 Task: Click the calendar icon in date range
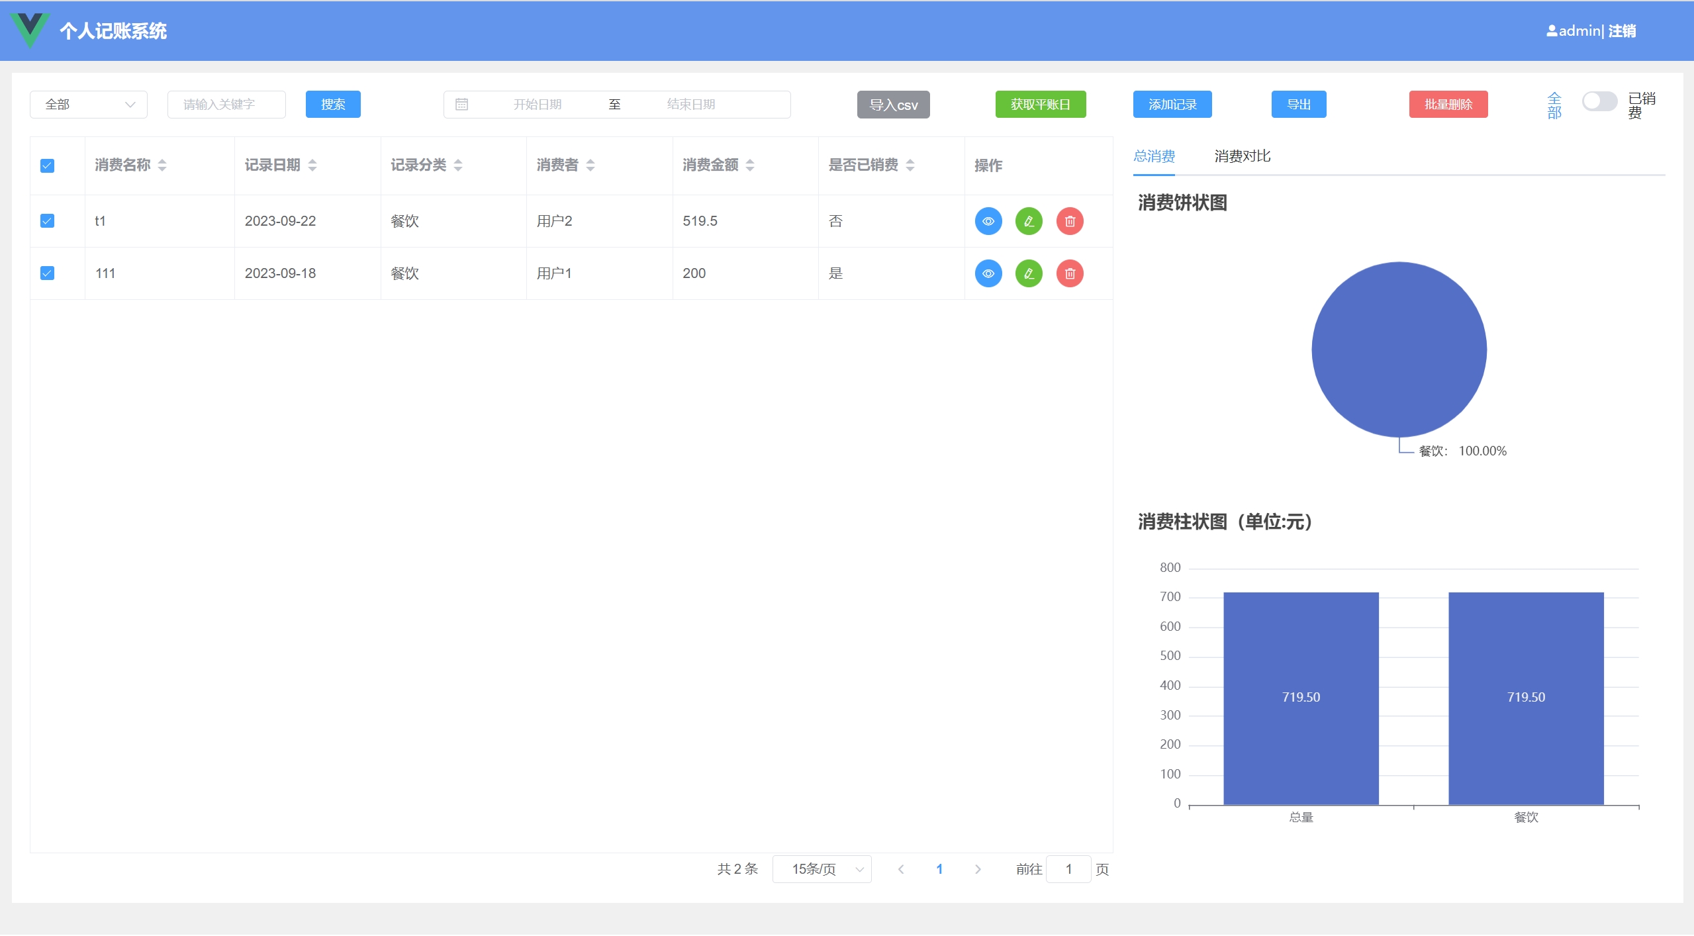pyautogui.click(x=461, y=105)
